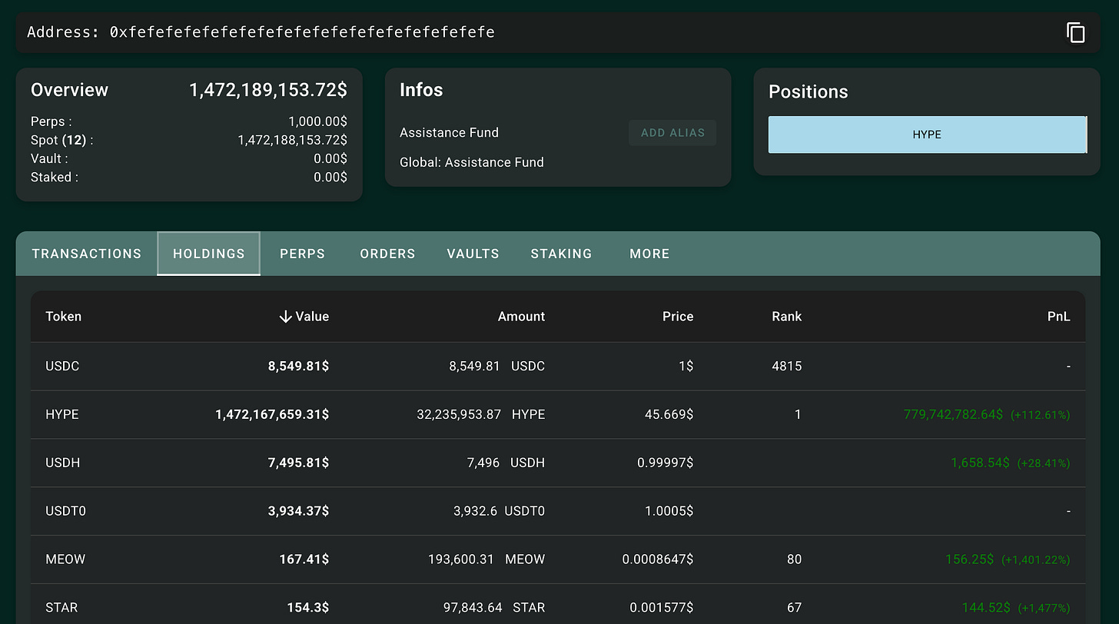Select the HYPE position bar
1119x624 pixels.
927,134
